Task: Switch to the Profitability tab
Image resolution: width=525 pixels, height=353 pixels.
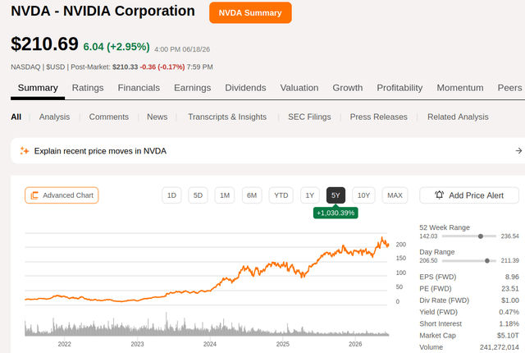Action: coord(399,88)
